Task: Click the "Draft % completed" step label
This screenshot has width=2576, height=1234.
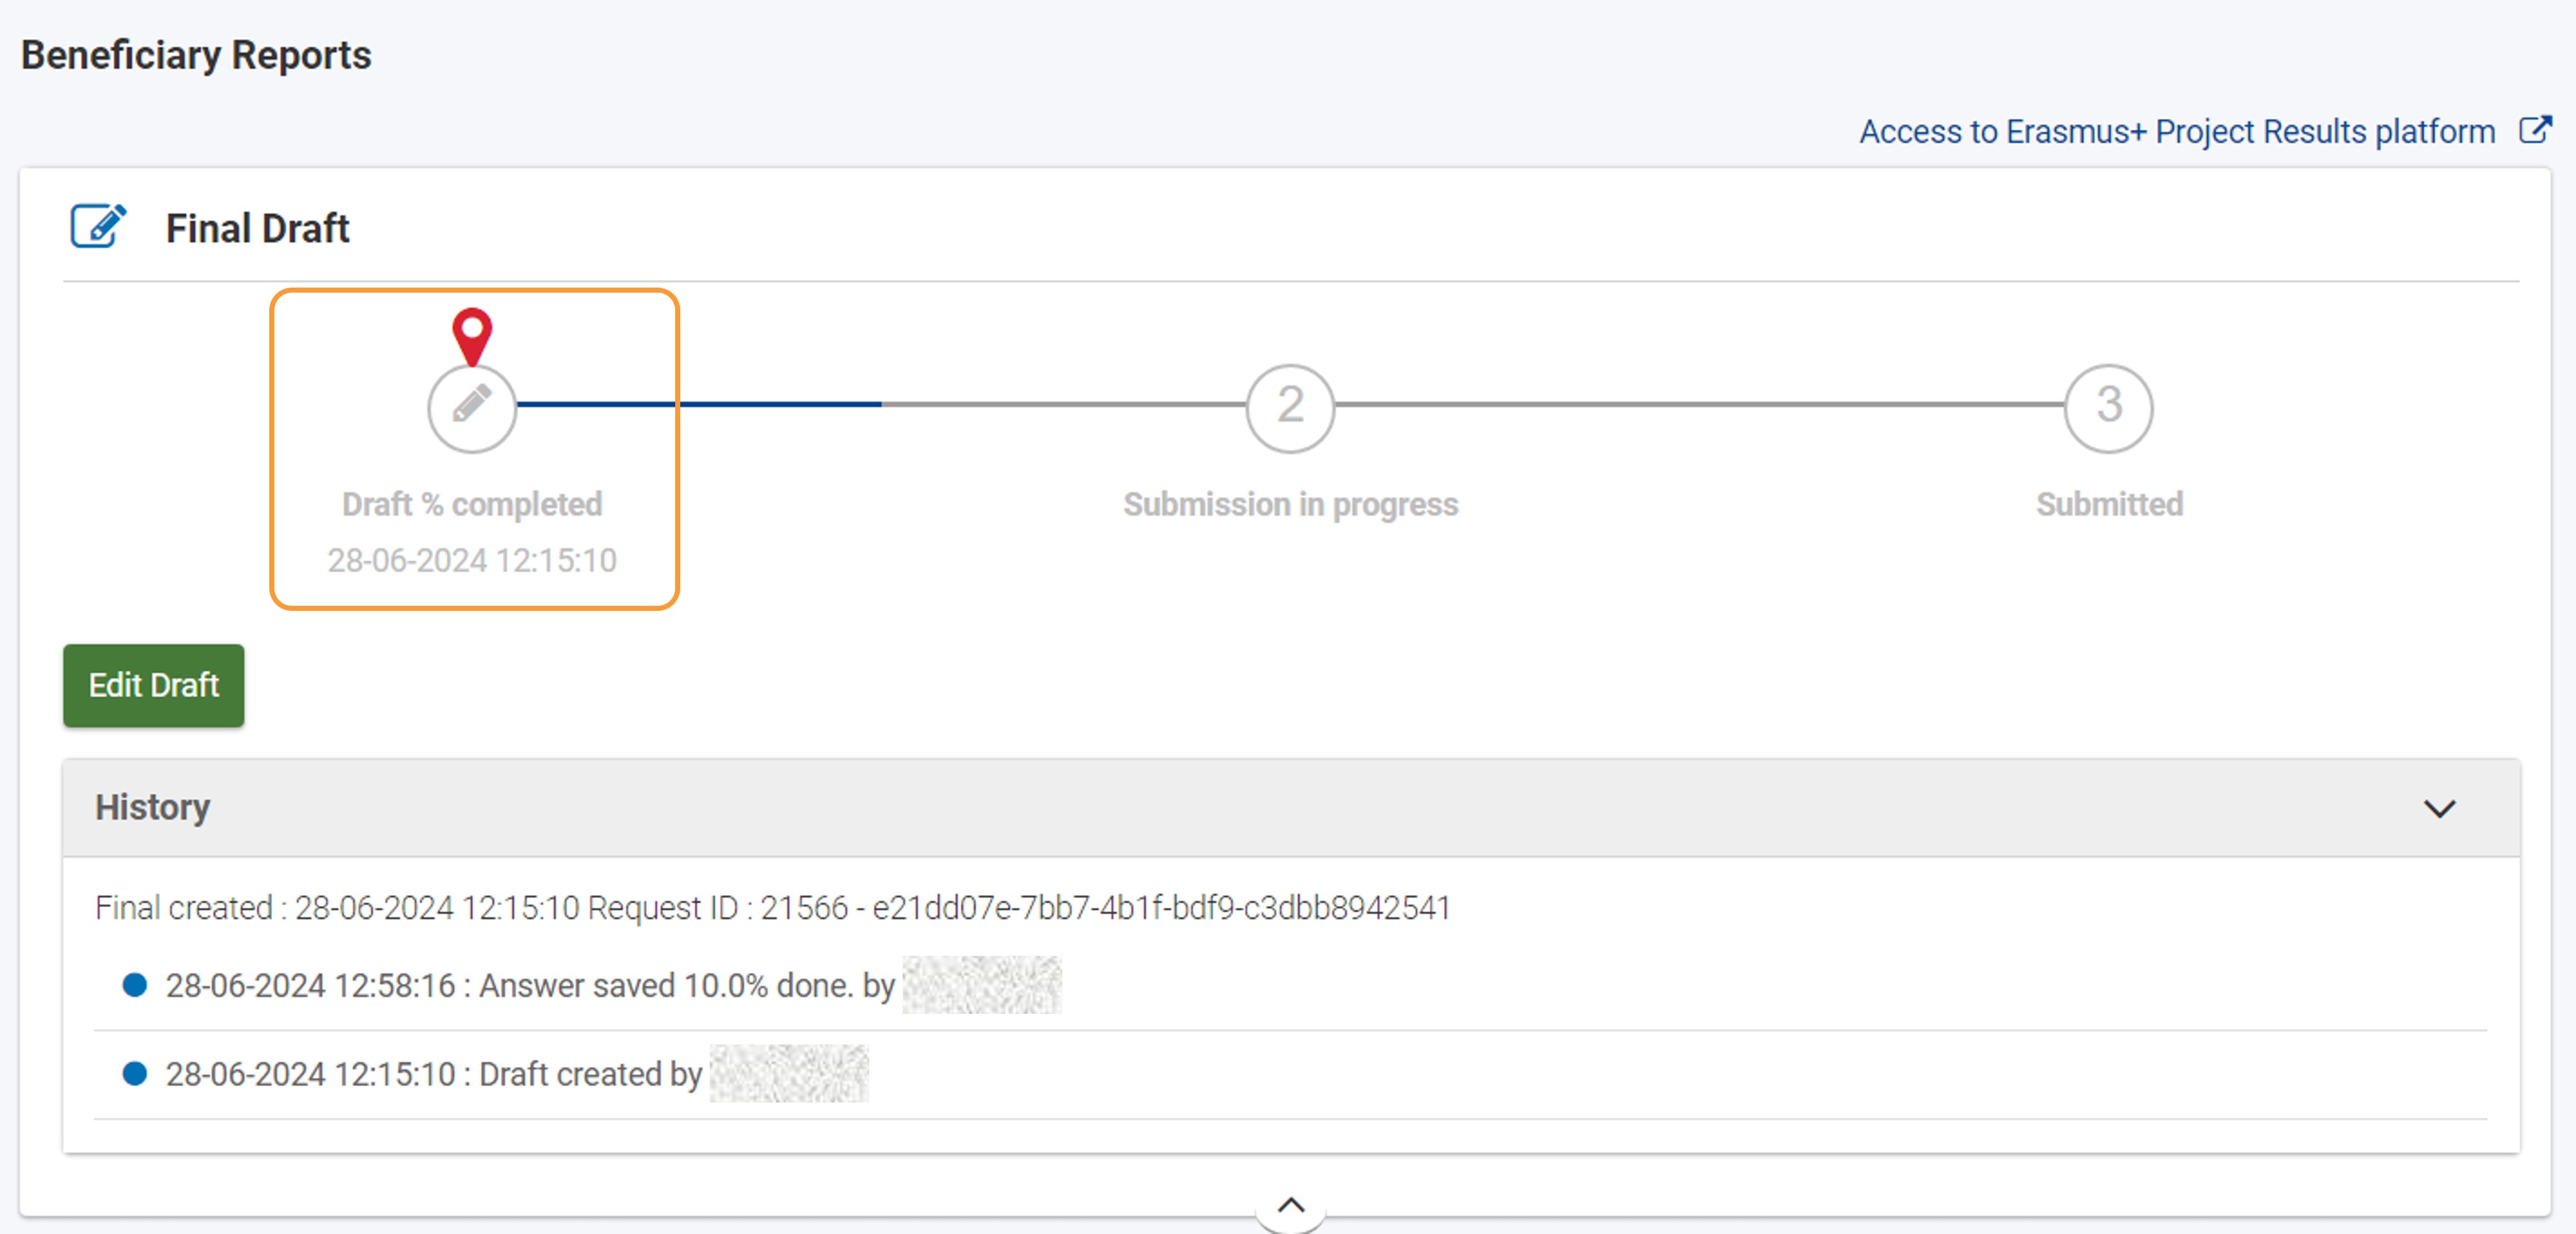Action: (472, 504)
